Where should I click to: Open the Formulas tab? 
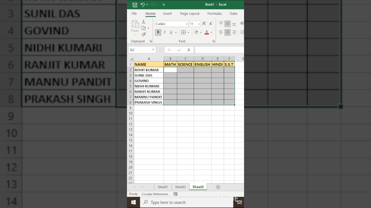pyautogui.click(x=214, y=14)
